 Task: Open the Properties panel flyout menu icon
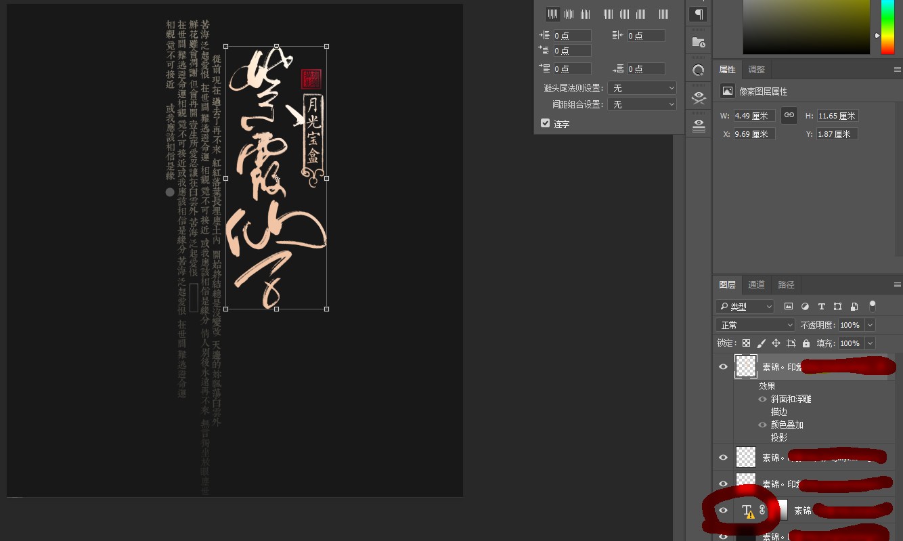pos(897,70)
